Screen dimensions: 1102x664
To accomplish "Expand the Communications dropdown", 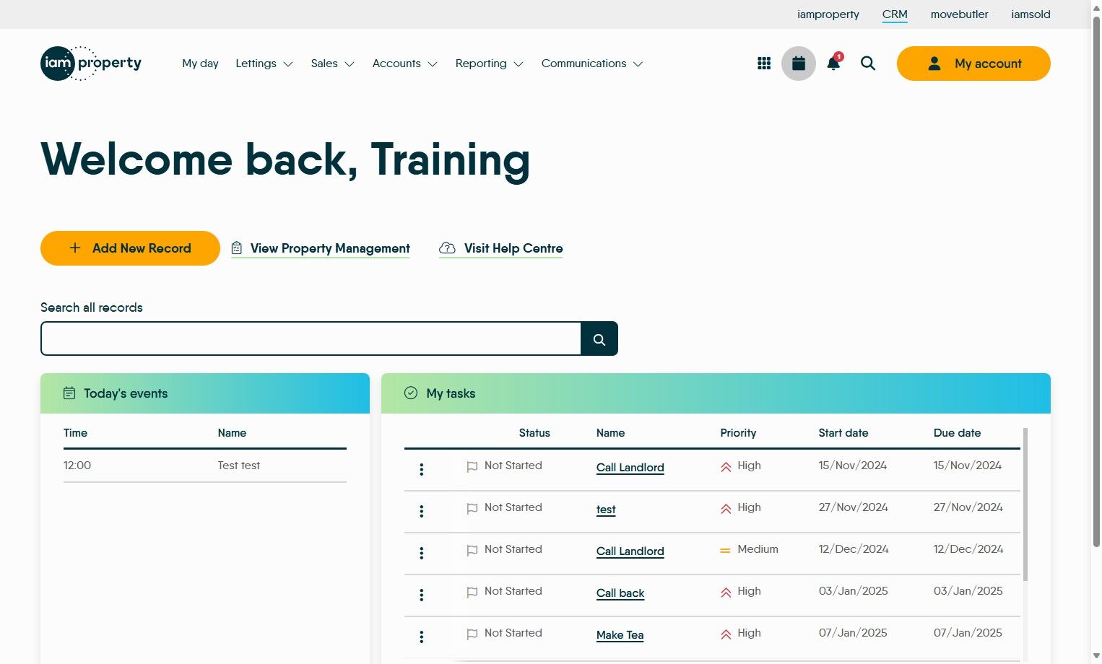I will click(x=591, y=64).
